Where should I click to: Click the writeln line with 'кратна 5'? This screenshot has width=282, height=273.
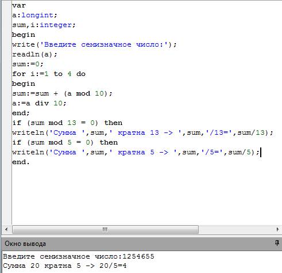[x=136, y=152]
